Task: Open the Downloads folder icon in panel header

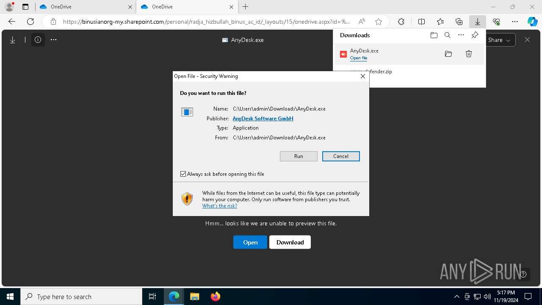Action: pos(434,35)
